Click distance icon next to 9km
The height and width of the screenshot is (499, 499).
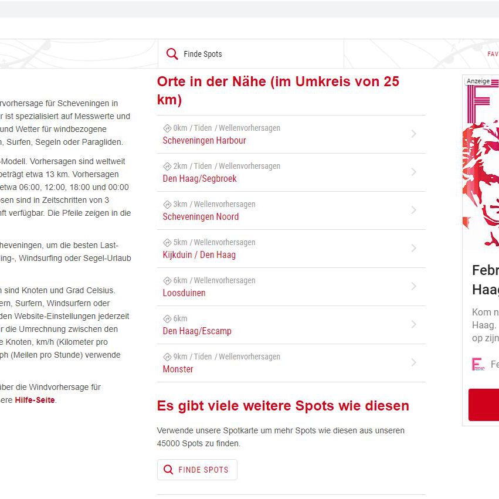[x=167, y=357]
